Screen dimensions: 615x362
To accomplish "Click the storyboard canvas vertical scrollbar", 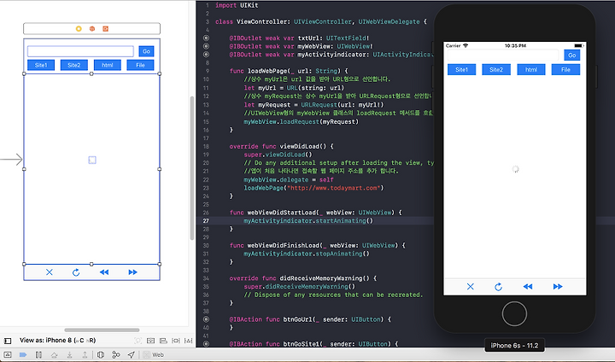I will (x=192, y=168).
